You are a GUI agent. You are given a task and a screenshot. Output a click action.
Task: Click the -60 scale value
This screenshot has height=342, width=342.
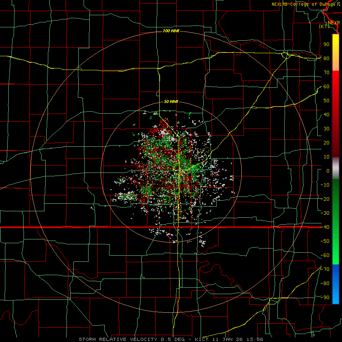pos(325,255)
